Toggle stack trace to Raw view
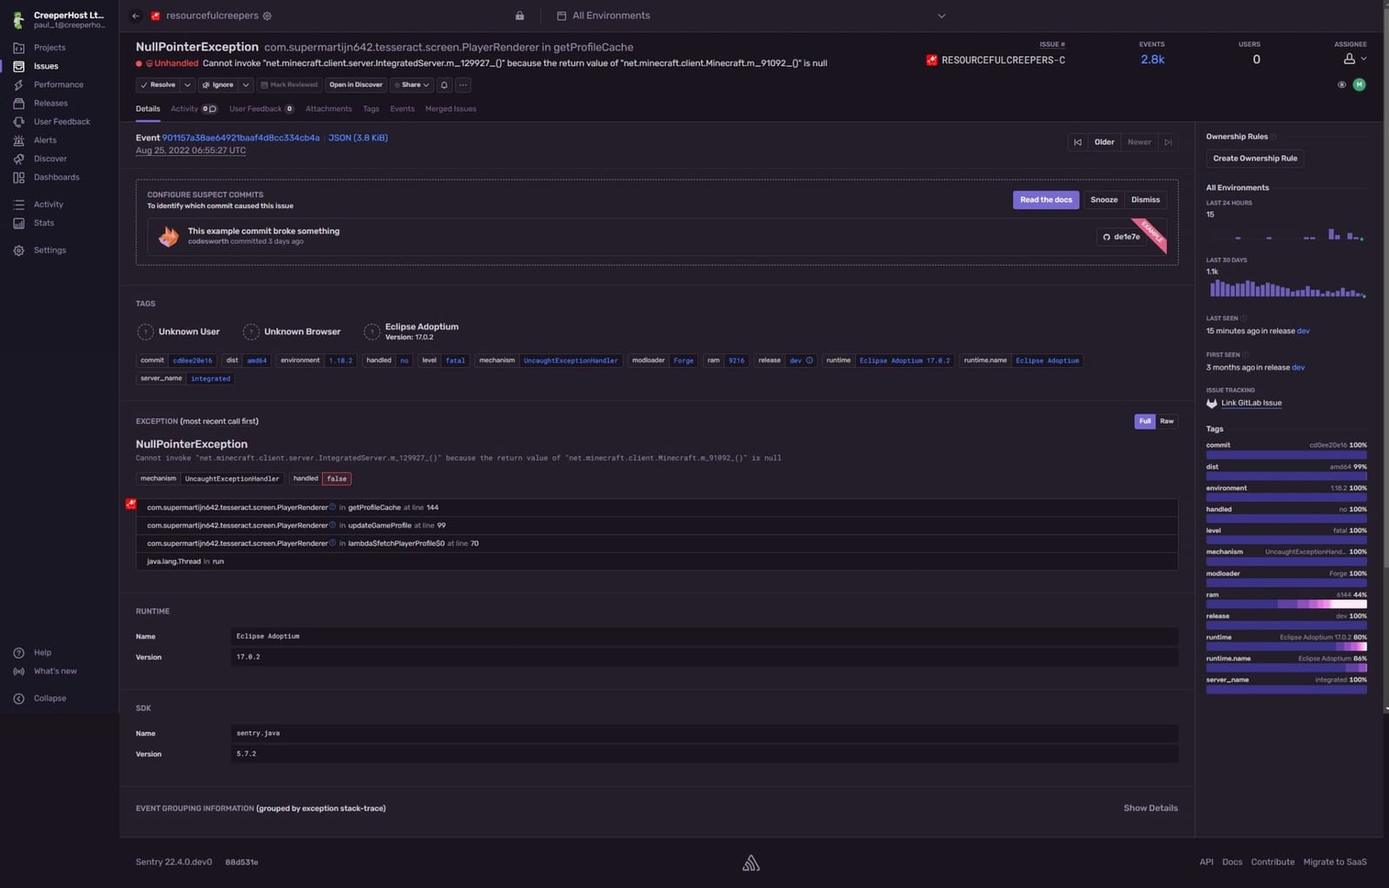 [x=1167, y=421]
